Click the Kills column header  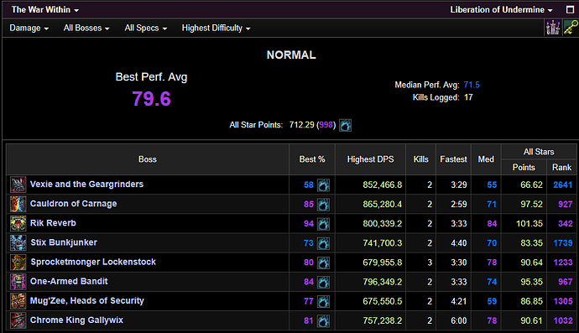[421, 159]
